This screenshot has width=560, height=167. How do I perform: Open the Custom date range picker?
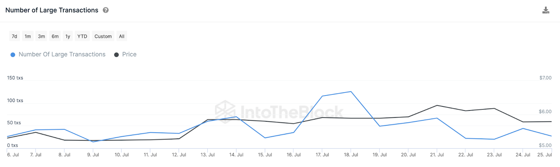point(103,36)
